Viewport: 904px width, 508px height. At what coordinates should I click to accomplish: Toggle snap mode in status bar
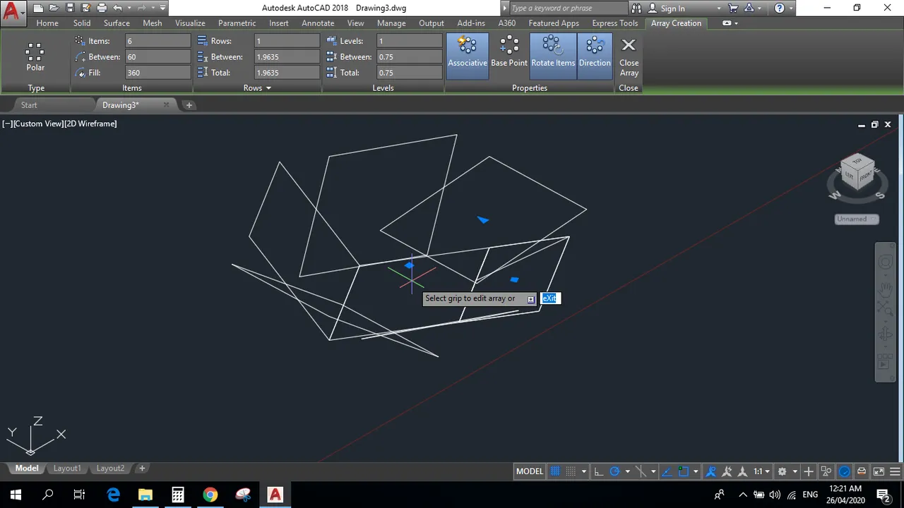click(x=571, y=471)
